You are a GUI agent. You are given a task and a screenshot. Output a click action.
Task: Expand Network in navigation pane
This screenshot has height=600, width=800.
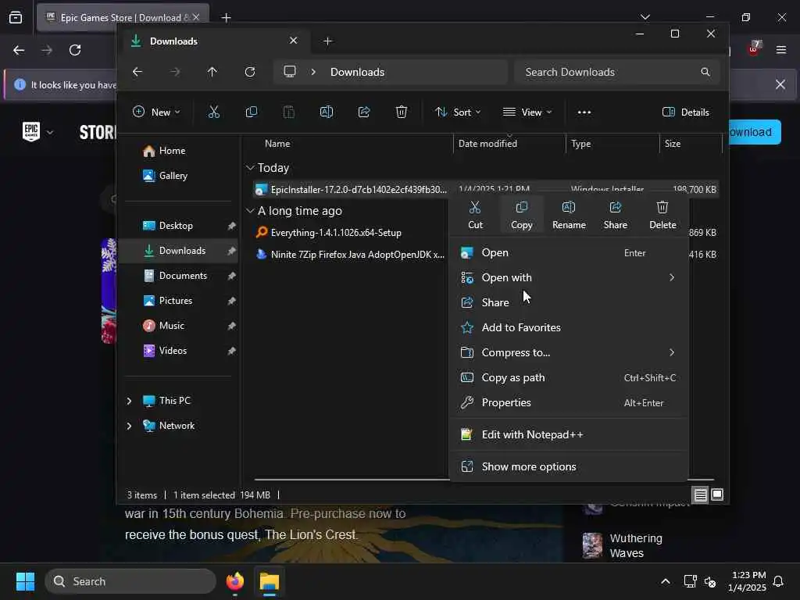click(x=129, y=426)
